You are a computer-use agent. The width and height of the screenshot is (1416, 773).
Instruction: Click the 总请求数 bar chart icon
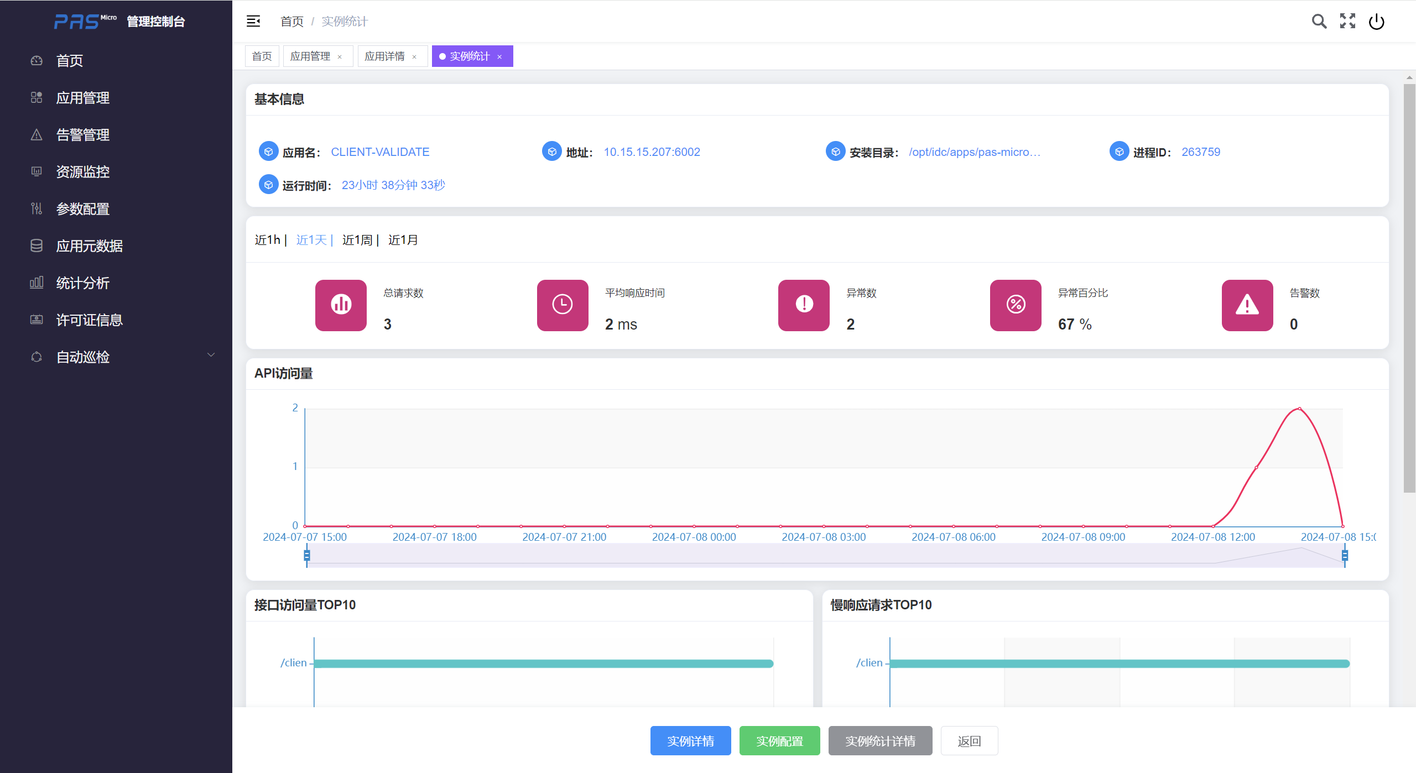point(341,305)
